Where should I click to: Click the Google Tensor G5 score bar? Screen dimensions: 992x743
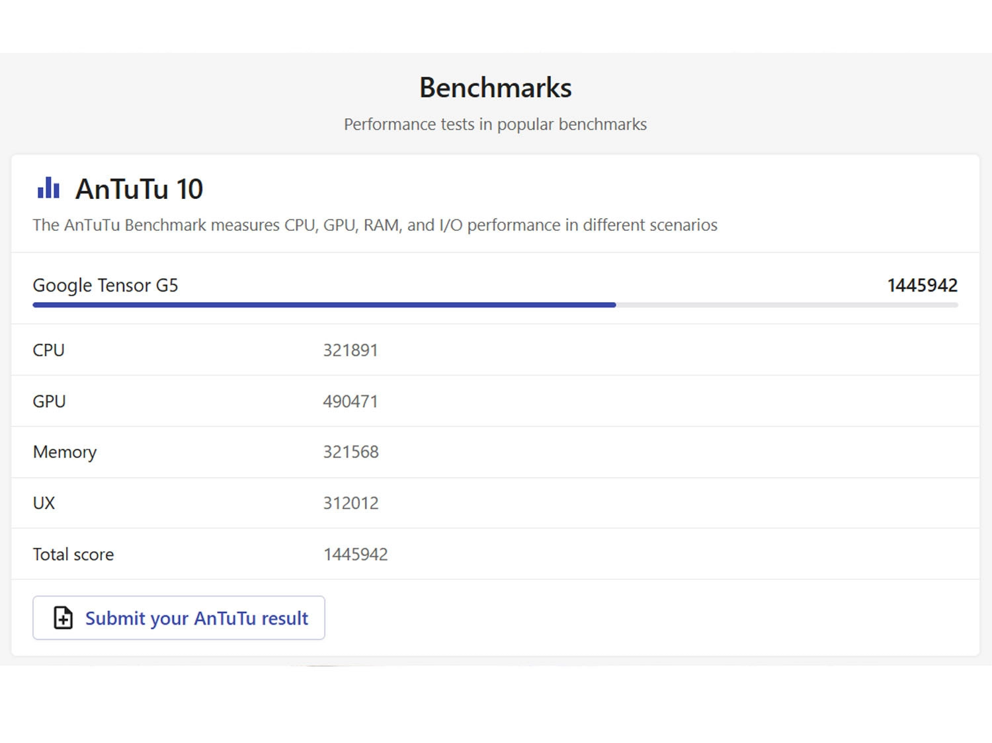click(495, 305)
